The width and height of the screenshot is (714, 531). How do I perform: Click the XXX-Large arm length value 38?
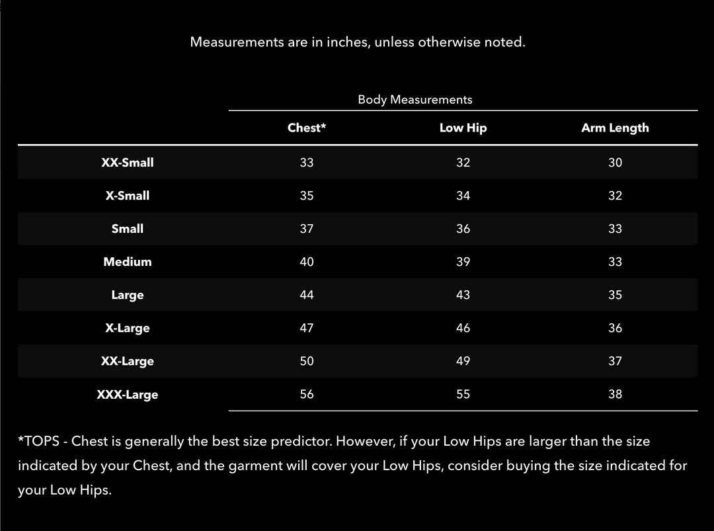[615, 394]
